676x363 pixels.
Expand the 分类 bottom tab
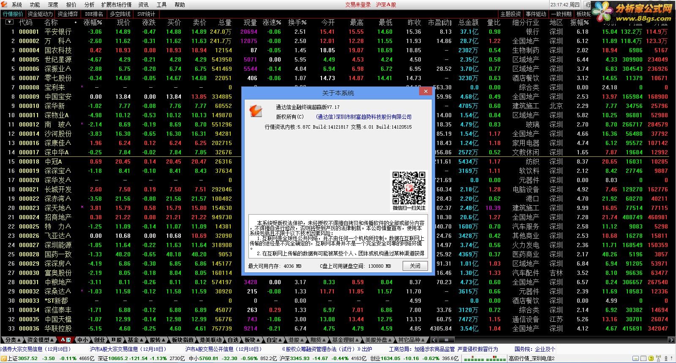pyautogui.click(x=13, y=340)
